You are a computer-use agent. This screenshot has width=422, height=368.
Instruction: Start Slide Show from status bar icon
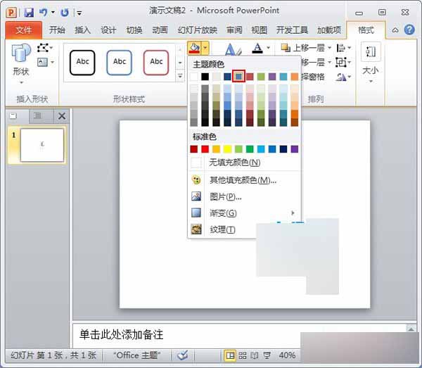pos(267,355)
